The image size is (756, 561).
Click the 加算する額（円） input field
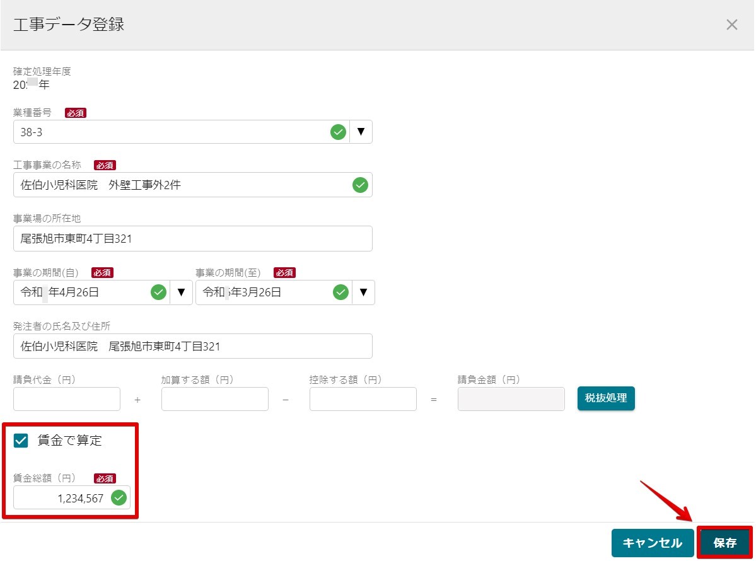pos(214,399)
